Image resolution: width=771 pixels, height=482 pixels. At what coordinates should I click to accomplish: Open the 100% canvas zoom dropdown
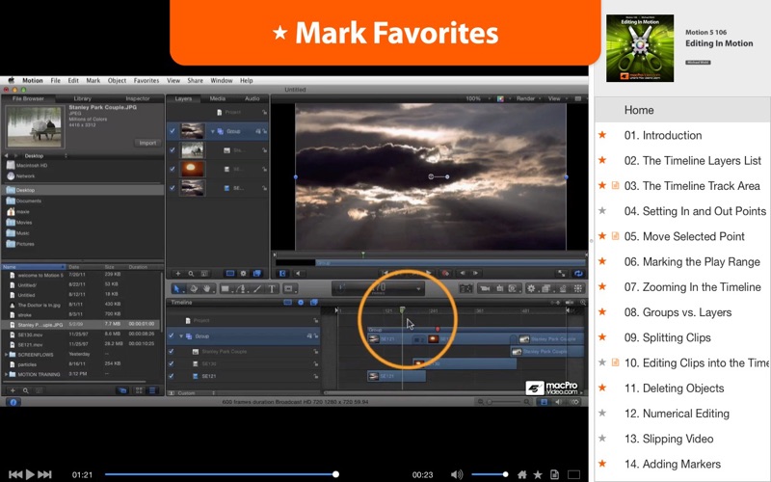476,99
